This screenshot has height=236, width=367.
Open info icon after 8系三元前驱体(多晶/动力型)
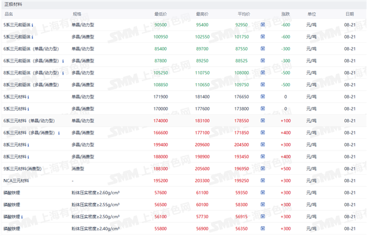[x=63, y=73]
